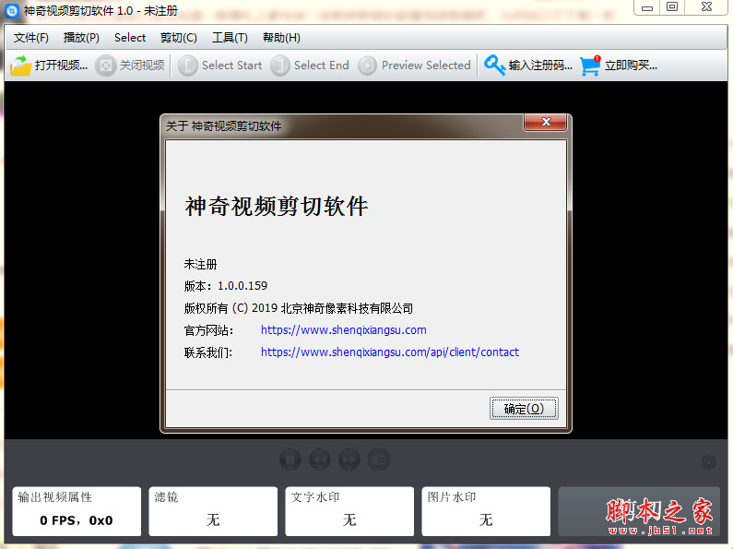The image size is (733, 549).
Task: Click the Select Start bracket icon
Action: [188, 66]
